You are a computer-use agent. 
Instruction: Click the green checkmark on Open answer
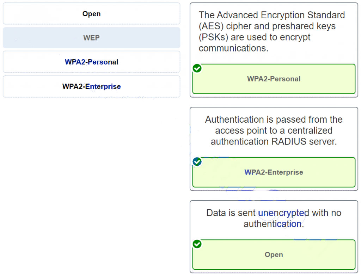click(197, 244)
